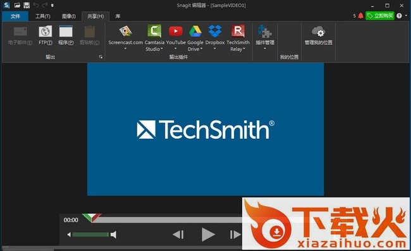Open the output group dialog launcher
411x251 pixels.
coord(101,57)
